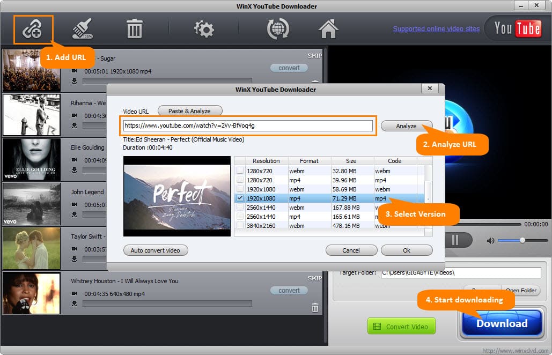Screen dimensions: 552x355
Task: Select the John Legend video thumbnail
Action: pos(31,204)
